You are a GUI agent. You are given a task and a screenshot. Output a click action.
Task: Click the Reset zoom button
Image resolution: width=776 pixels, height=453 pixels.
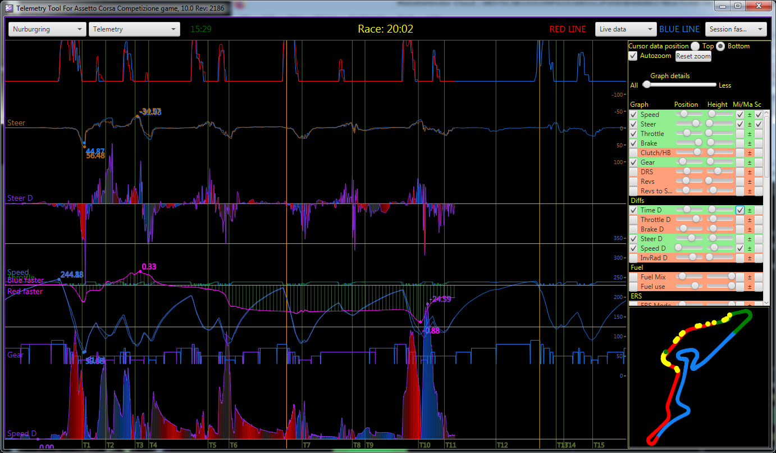(693, 56)
